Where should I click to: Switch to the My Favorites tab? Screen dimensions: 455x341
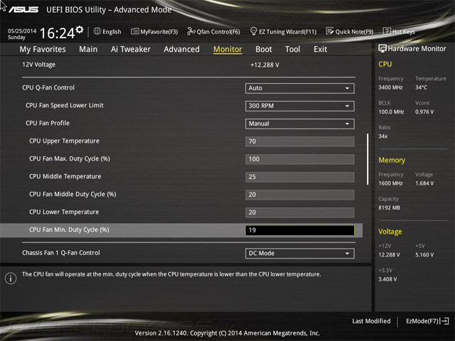43,49
